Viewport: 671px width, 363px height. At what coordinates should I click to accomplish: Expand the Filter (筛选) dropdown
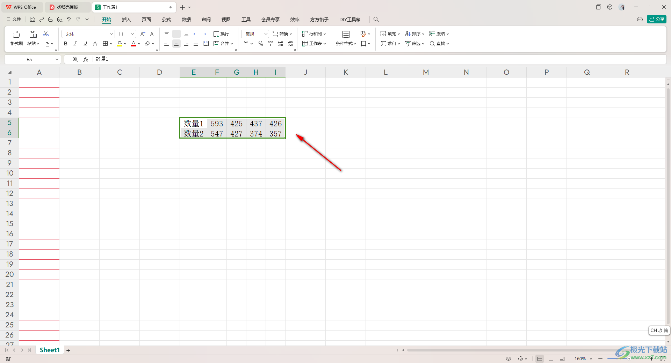(x=423, y=44)
